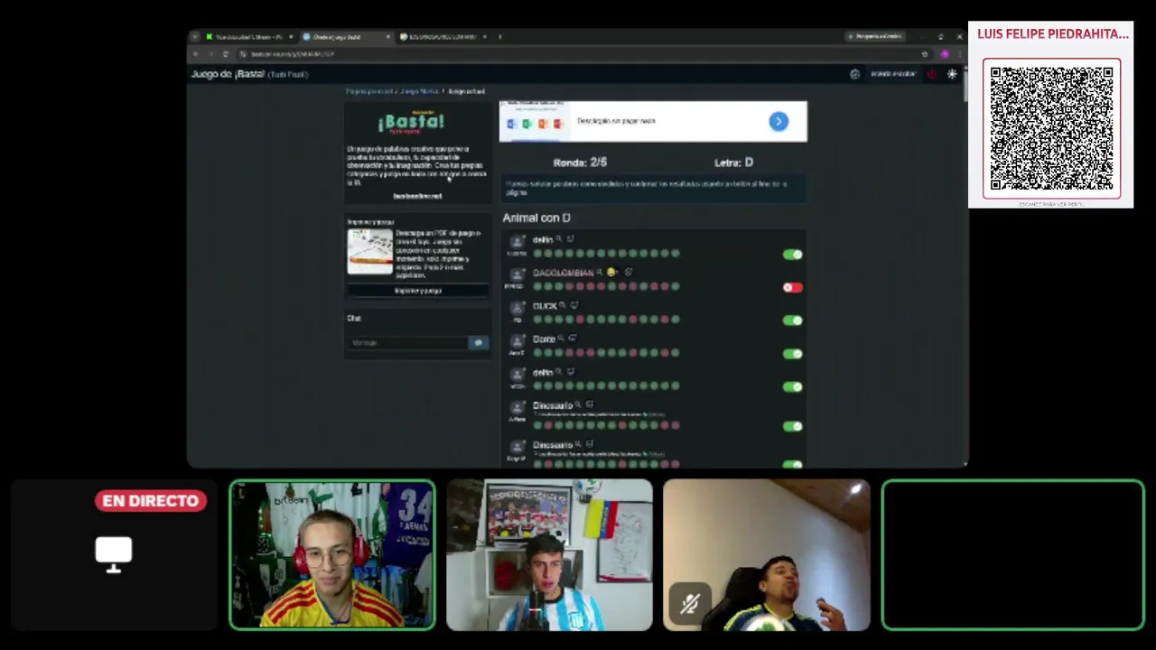Select the second, active browser tab
The image size is (1156, 650).
click(x=345, y=37)
